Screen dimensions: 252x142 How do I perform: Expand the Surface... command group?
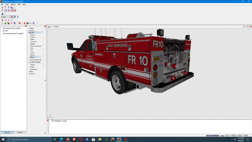click(32, 74)
